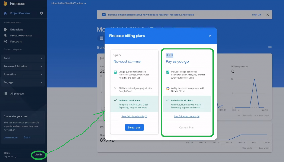Screen dimensions: 284x162
Task: Click the email envelope icon in banner
Action: (x=104, y=15)
